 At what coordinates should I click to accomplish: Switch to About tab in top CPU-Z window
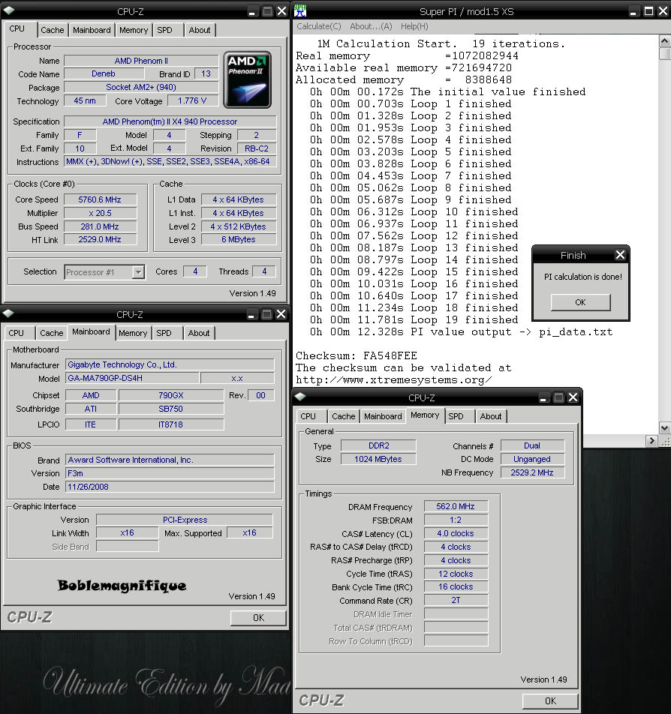(200, 30)
